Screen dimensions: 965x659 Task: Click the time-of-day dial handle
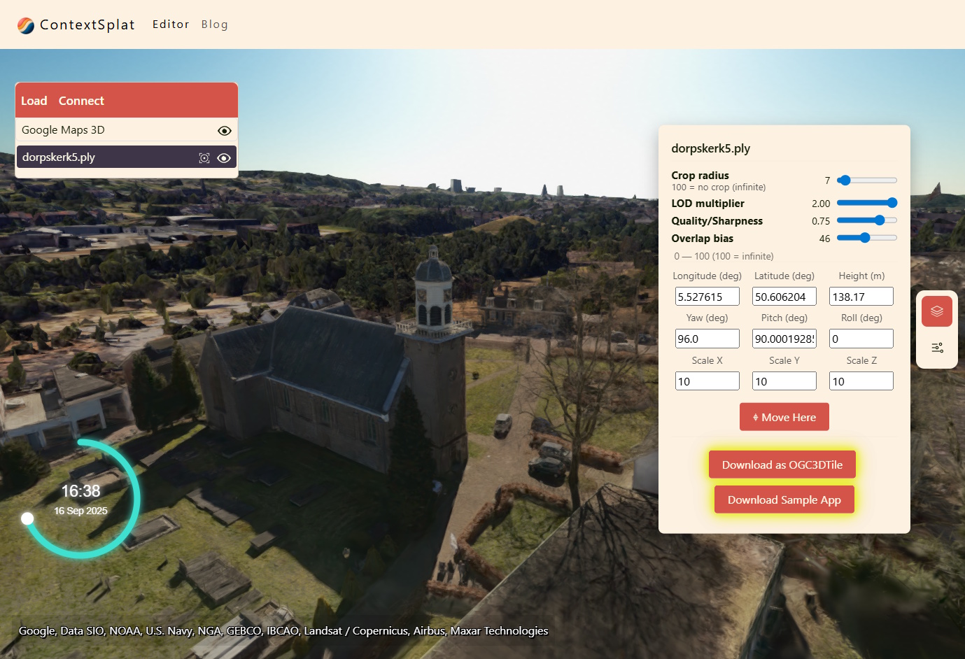point(27,518)
